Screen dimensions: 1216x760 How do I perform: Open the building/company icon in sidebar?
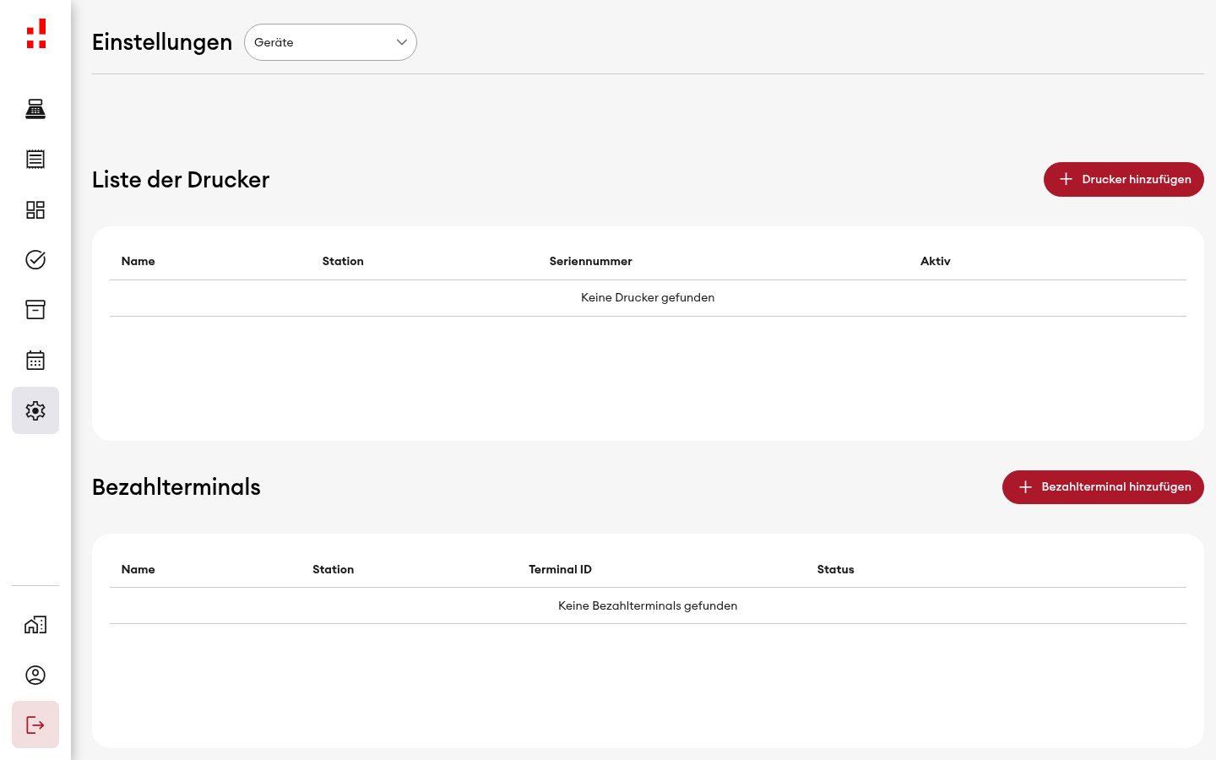(35, 625)
